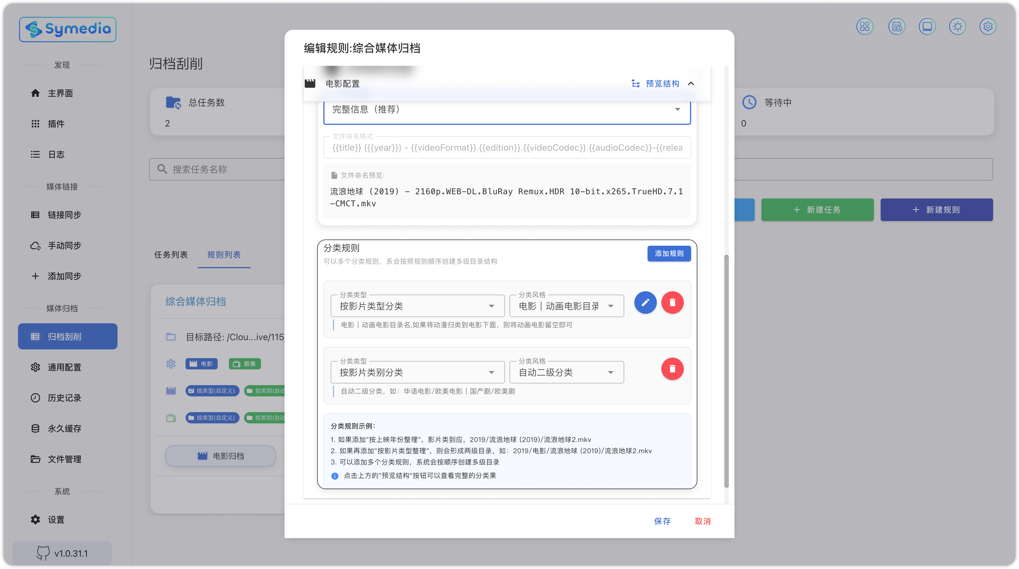This screenshot has width=1019, height=569.
Task: Go to 手动同步 in sidebar
Action: [68, 245]
